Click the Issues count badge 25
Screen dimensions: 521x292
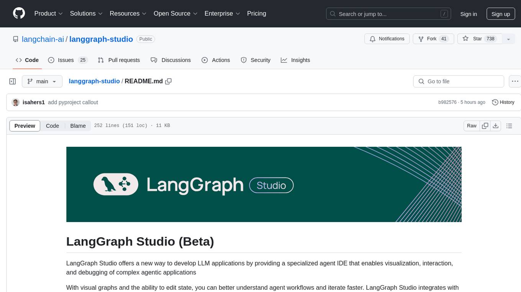[x=83, y=60]
